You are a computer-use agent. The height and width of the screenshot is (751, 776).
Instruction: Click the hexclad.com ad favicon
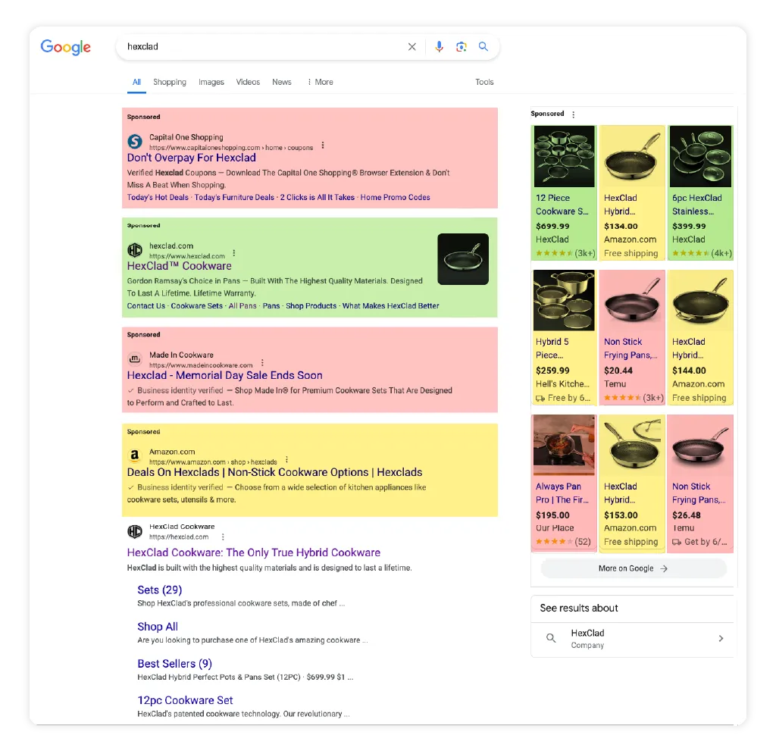[x=135, y=250]
